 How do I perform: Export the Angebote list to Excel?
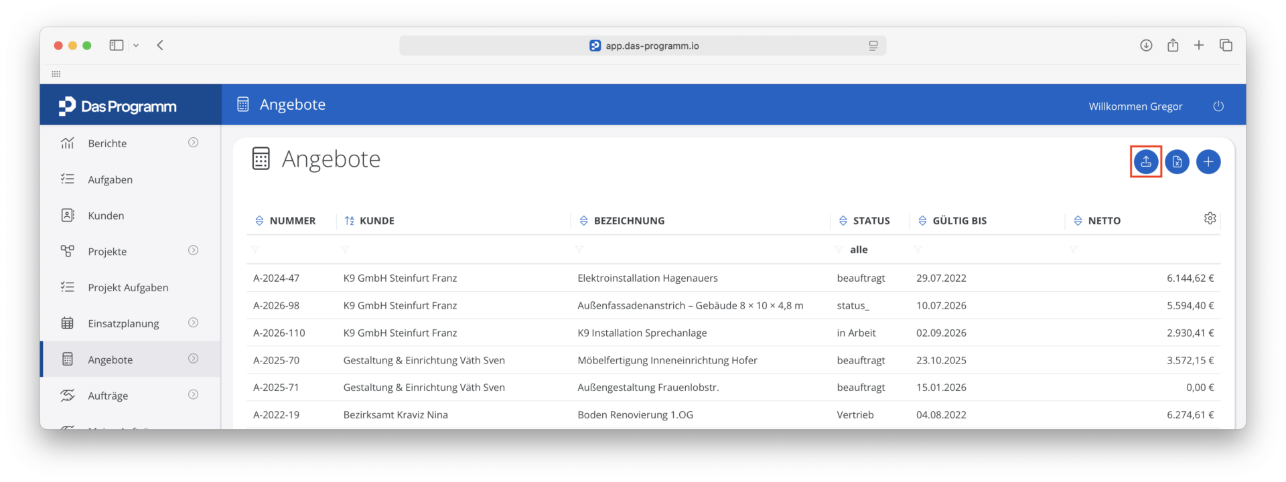pyautogui.click(x=1177, y=161)
